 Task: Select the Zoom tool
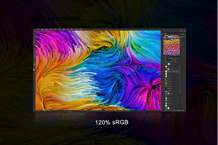coord(34,66)
